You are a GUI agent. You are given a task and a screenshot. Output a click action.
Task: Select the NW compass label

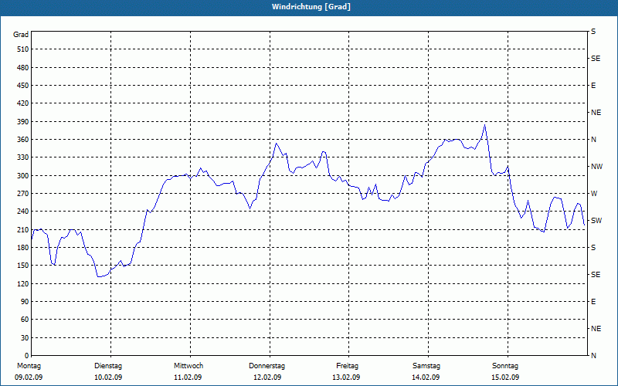coord(596,167)
